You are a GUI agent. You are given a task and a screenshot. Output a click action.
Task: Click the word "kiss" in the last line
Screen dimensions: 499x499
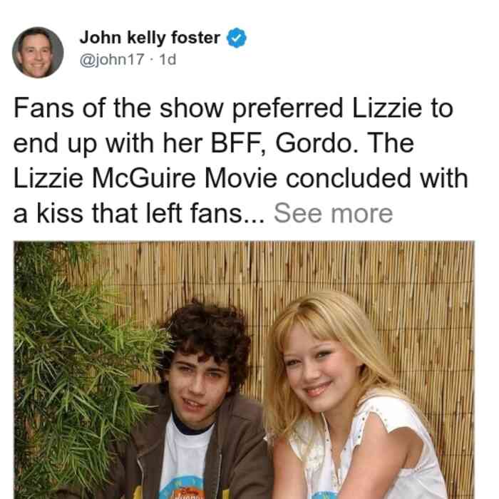(60, 213)
